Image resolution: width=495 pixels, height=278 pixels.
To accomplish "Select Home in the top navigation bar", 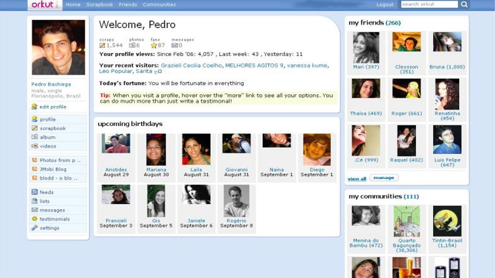I will pos(73,5).
